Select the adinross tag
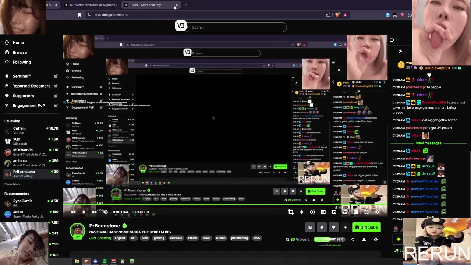This screenshot has height=265, width=471. coord(176,238)
